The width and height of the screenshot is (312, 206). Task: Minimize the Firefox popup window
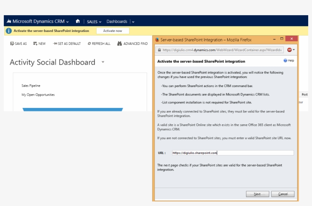pos(274,39)
